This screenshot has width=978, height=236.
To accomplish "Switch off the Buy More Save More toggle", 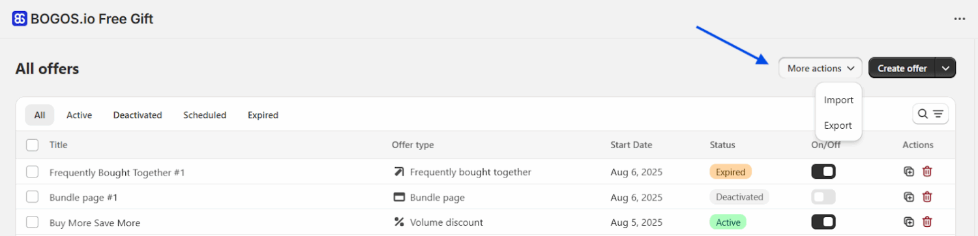I will (823, 222).
